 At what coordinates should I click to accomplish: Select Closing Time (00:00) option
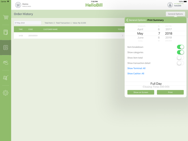156,87
